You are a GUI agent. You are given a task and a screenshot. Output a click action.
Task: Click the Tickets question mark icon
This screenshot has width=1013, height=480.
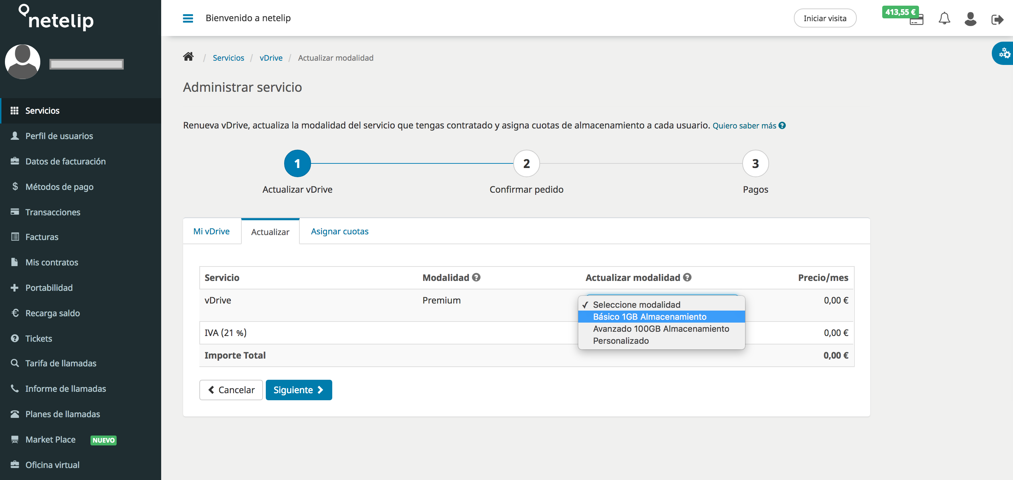click(15, 338)
